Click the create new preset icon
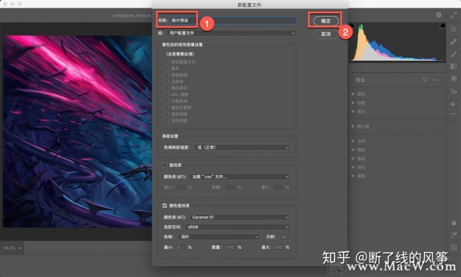 pos(425,80)
